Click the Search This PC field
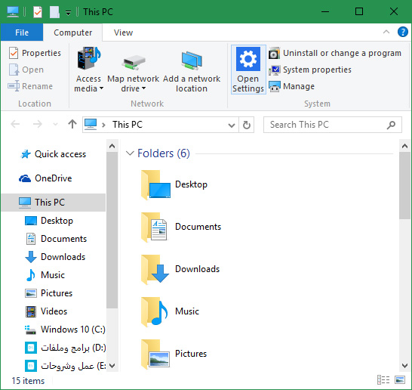Screen dimensions: 412x390 pos(333,125)
